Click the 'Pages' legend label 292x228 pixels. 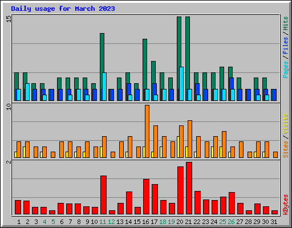285,70
